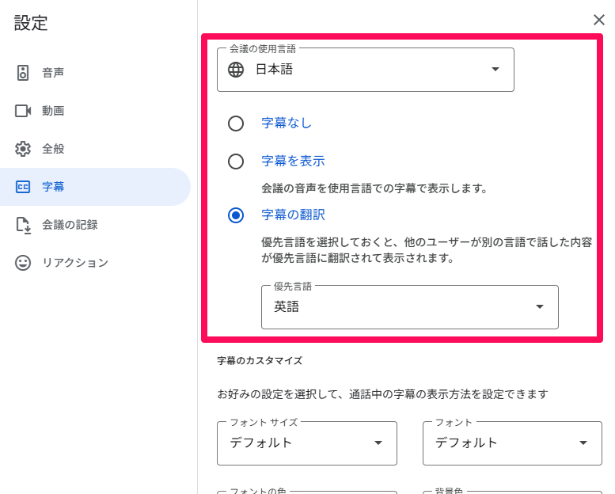
Task: Click the arrow in the フォント dropdown
Action: pos(583,443)
